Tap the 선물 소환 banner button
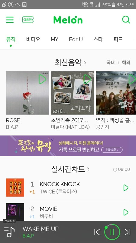Image resolution: width=136 pixels, height=243 pixels. click(x=112, y=150)
